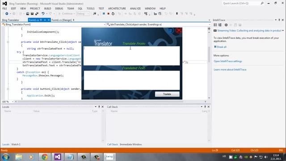Switch to the Watch 1 tab
This screenshot has width=286, height=161.
[x=16, y=144]
